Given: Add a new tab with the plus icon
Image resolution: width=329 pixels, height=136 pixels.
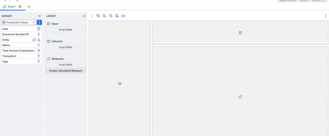Looking at the screenshot, I should (29, 7).
